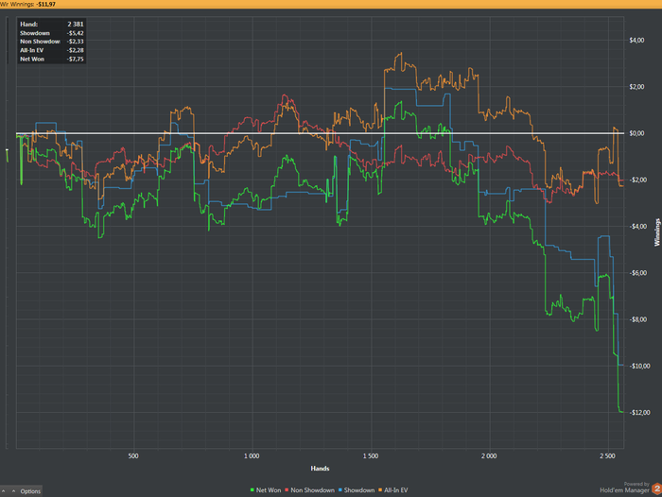Click the 1 500 hands x-axis label
The width and height of the screenshot is (662, 497).
coord(371,456)
